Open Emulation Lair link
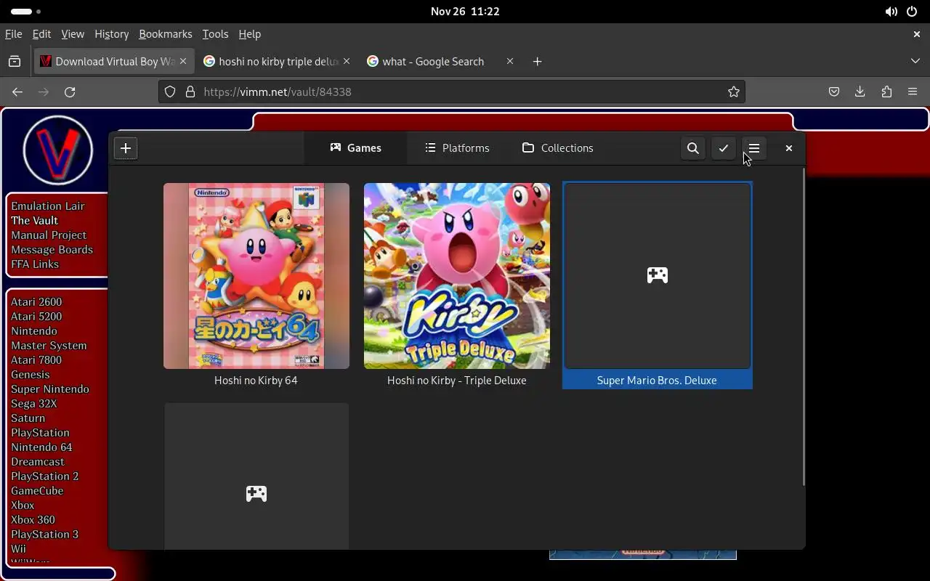Screen dimensions: 930x581 click(x=48, y=206)
